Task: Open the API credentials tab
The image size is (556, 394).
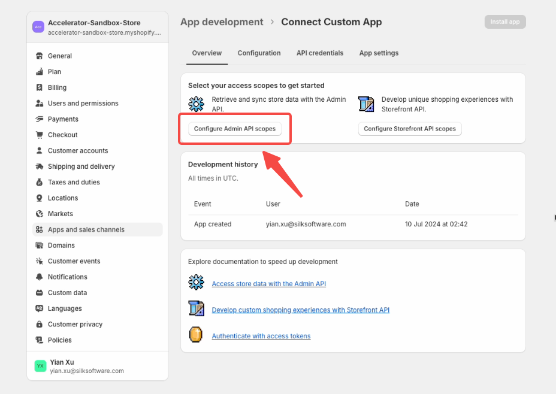Action: [320, 53]
